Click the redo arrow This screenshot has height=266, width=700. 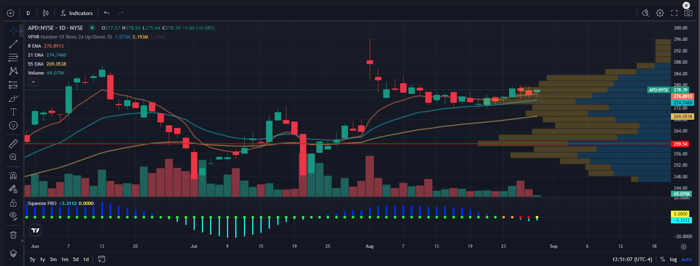point(121,13)
